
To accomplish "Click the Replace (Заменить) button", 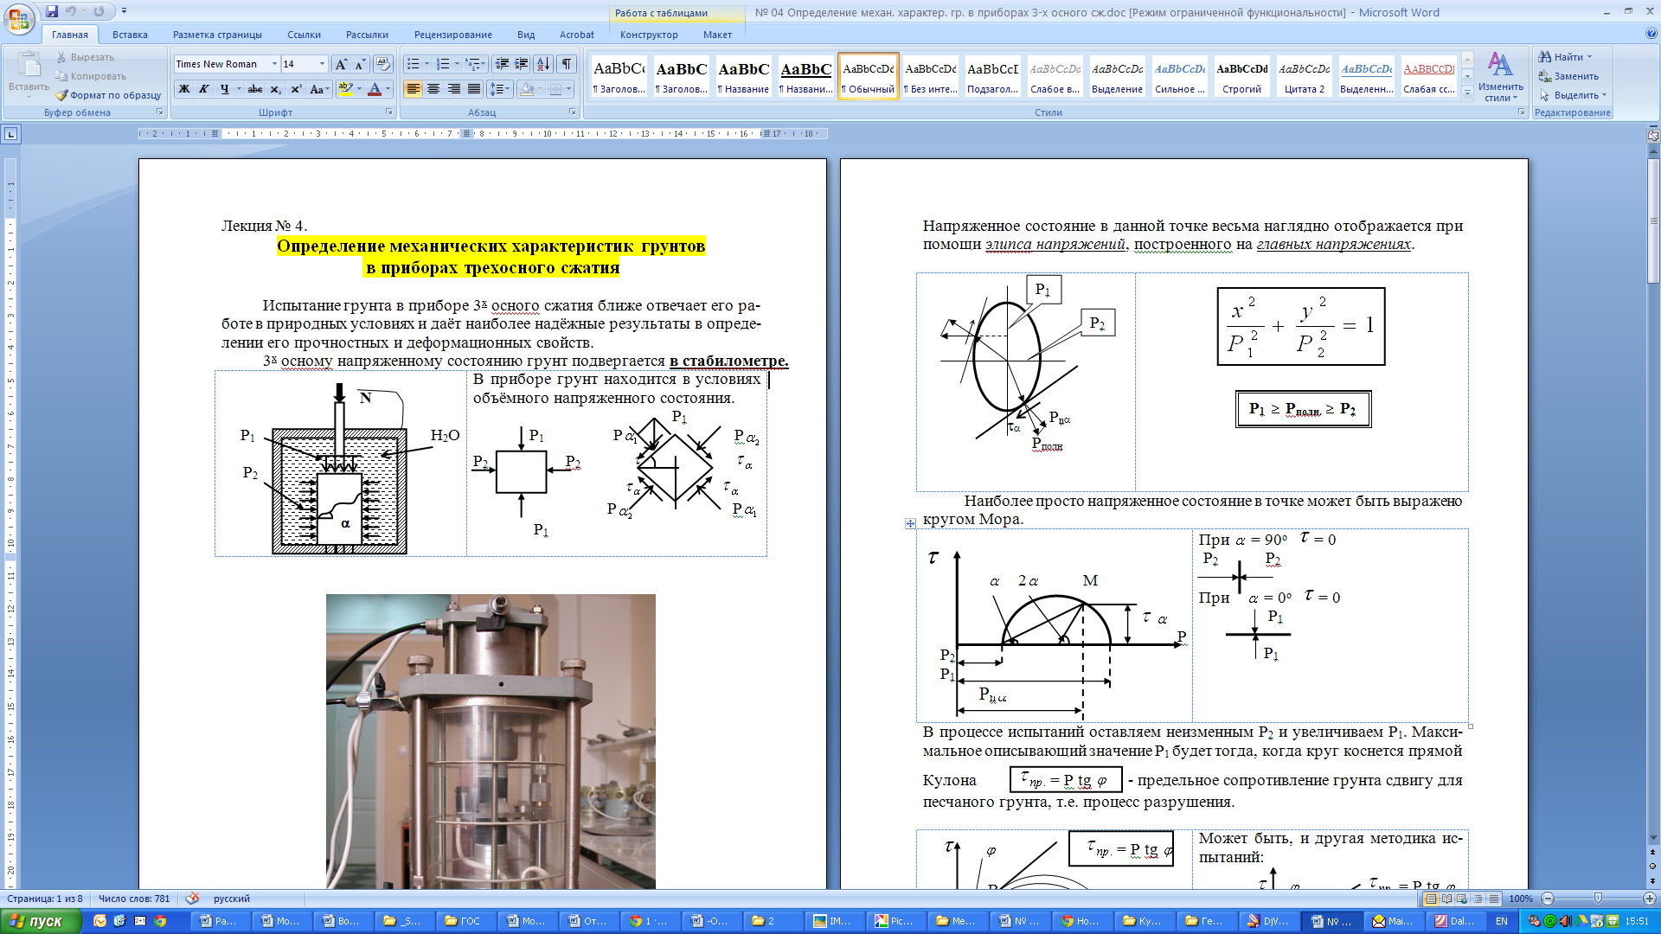I will tap(1568, 76).
